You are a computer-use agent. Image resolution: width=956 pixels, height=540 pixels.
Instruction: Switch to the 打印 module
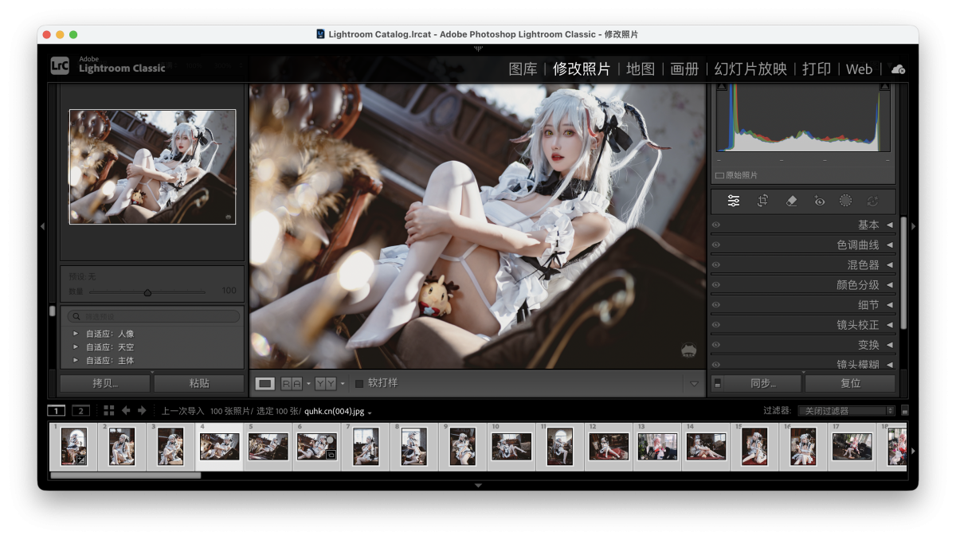[x=817, y=69]
